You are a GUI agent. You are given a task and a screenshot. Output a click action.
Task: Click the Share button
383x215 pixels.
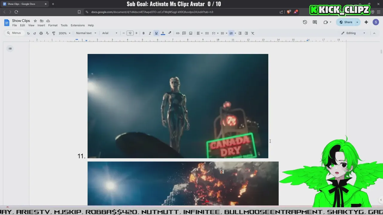click(x=346, y=22)
